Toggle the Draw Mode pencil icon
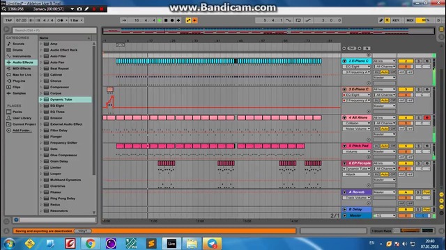The height and width of the screenshot is (250, 446). 381,20
